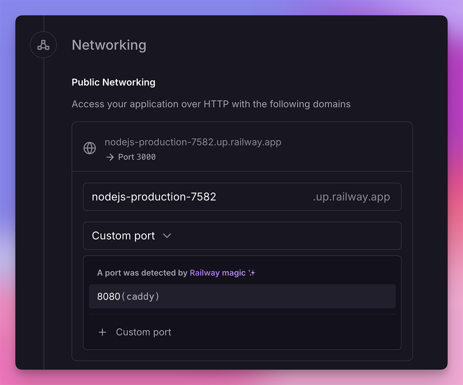
Task: Click the Public Networking heading
Action: click(113, 82)
